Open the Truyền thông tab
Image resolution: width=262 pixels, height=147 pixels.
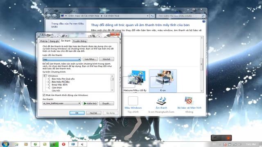[x=79, y=41]
